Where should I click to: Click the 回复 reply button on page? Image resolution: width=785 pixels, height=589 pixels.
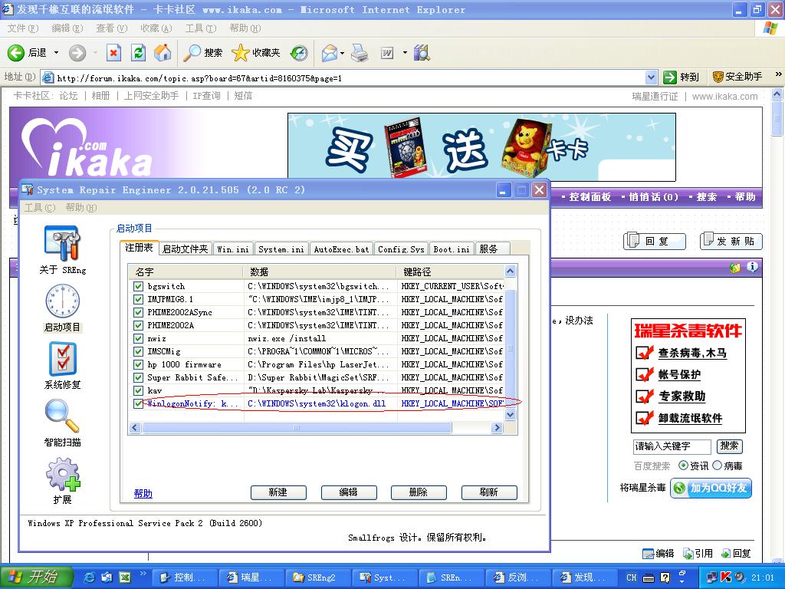(655, 241)
